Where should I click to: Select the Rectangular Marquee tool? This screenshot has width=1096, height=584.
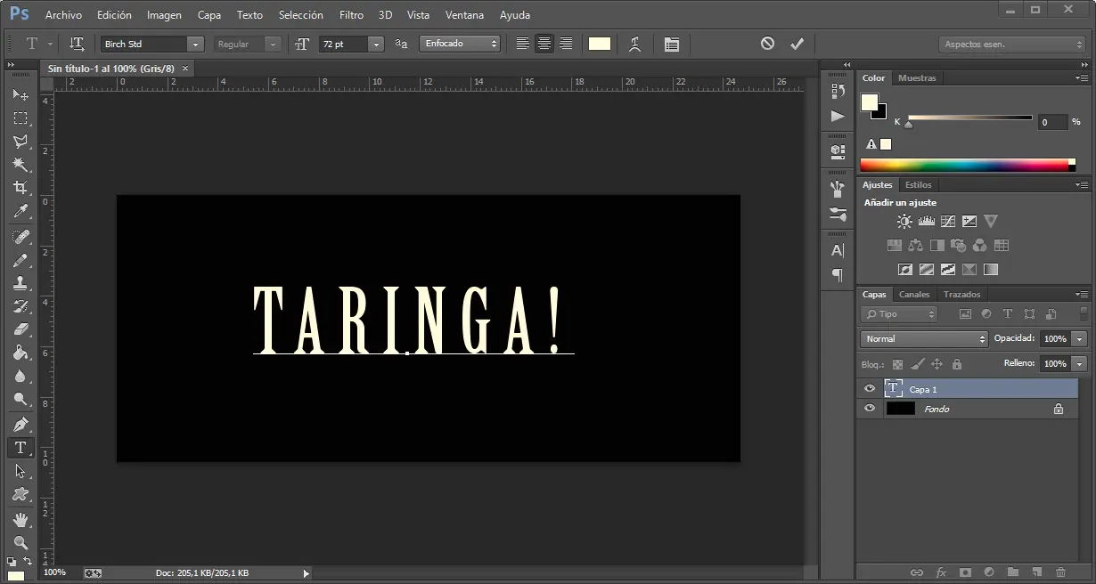pos(20,118)
